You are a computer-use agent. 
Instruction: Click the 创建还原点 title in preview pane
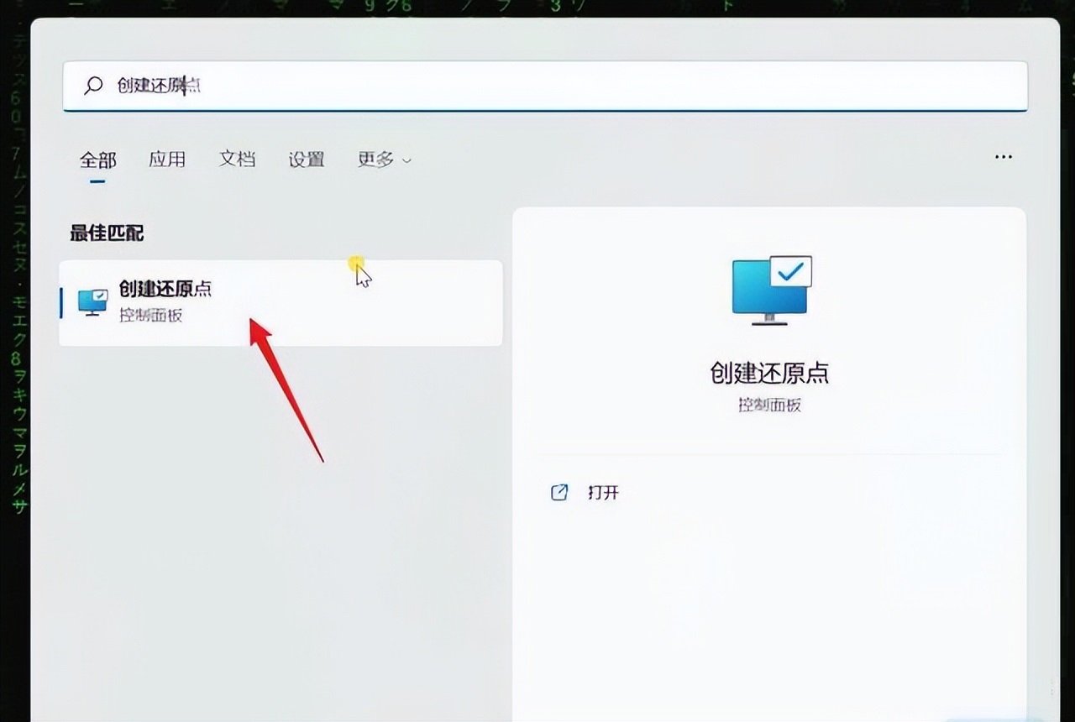click(x=769, y=373)
